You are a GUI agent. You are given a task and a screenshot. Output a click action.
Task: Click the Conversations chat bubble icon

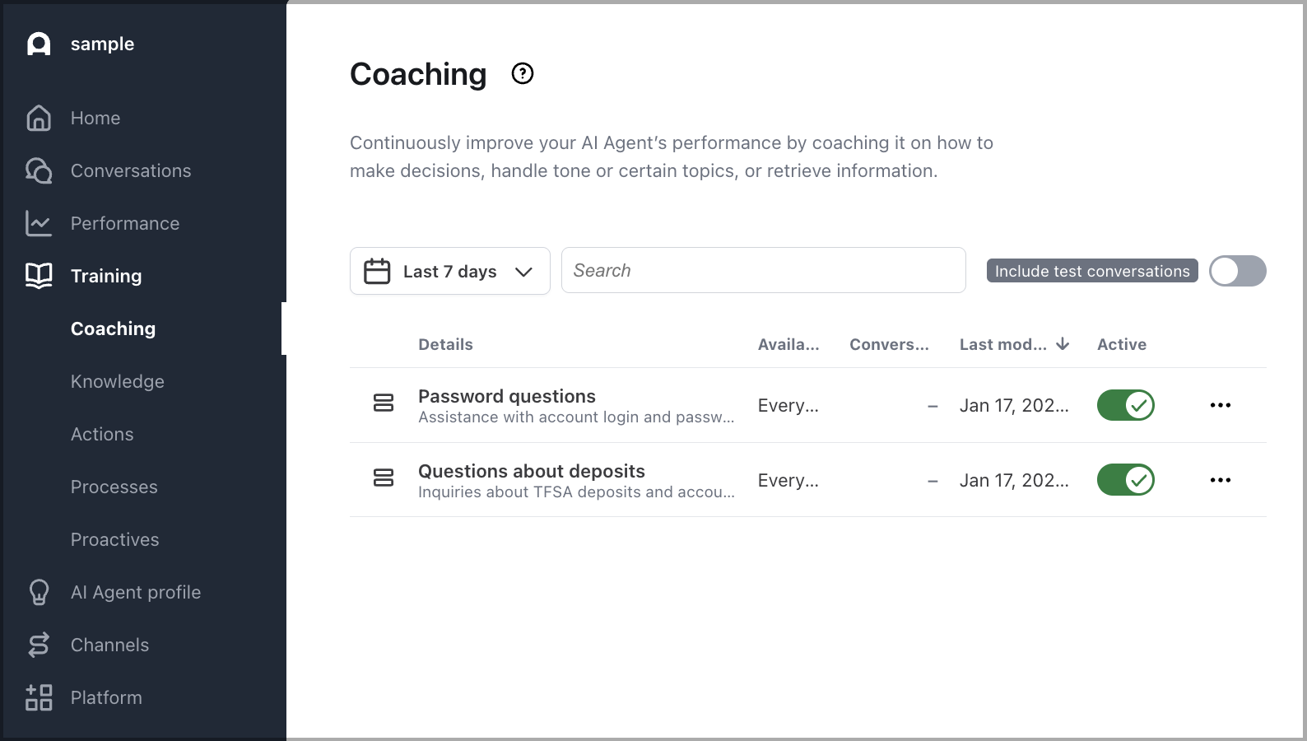[38, 170]
